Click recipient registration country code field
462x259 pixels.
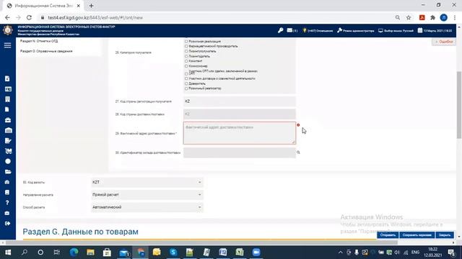240,101
